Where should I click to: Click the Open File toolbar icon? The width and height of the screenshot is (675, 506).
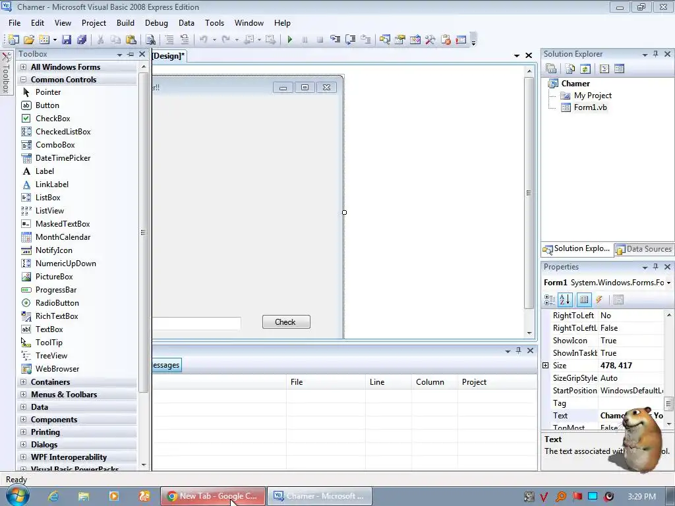click(29, 40)
